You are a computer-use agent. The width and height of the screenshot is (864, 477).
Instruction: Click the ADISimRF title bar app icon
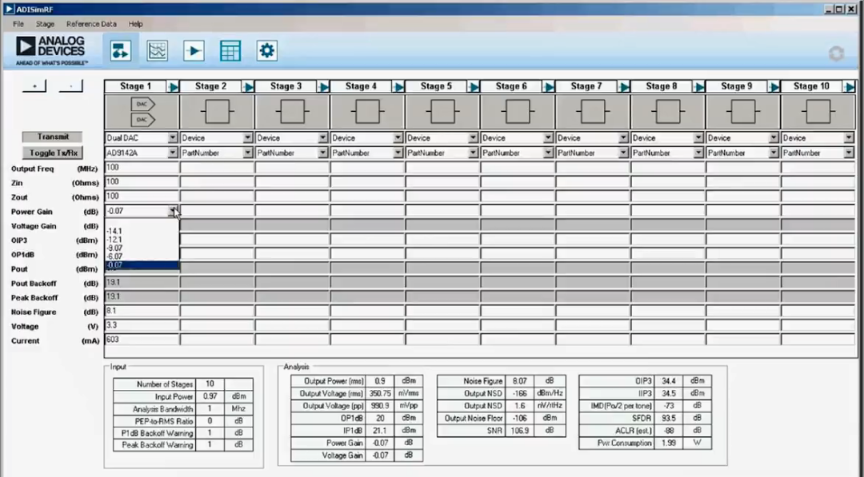pyautogui.click(x=8, y=10)
